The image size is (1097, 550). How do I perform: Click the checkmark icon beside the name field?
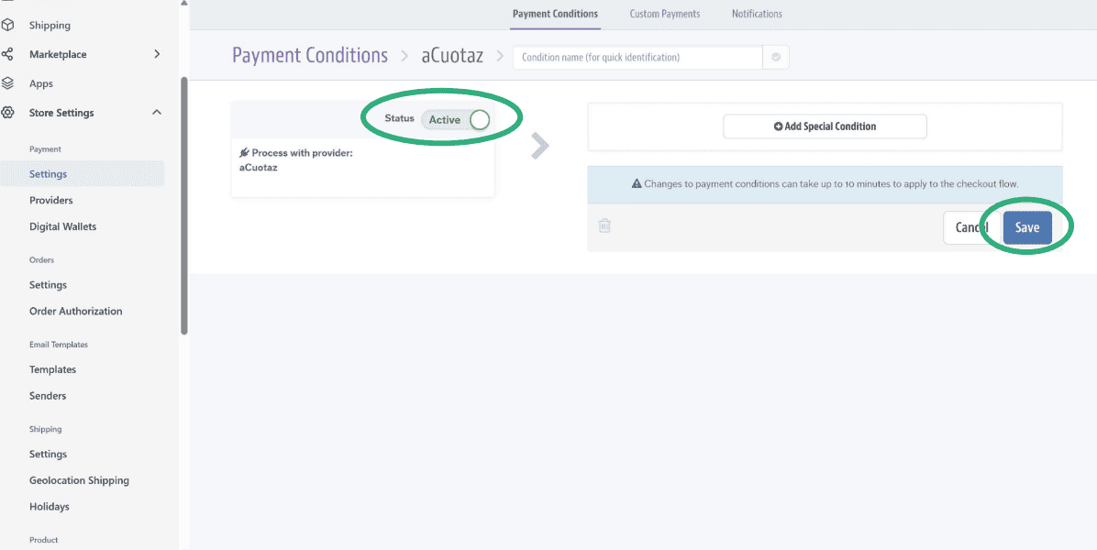tap(775, 57)
